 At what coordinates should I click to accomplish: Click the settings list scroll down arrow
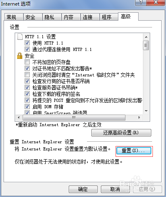click(146, 111)
